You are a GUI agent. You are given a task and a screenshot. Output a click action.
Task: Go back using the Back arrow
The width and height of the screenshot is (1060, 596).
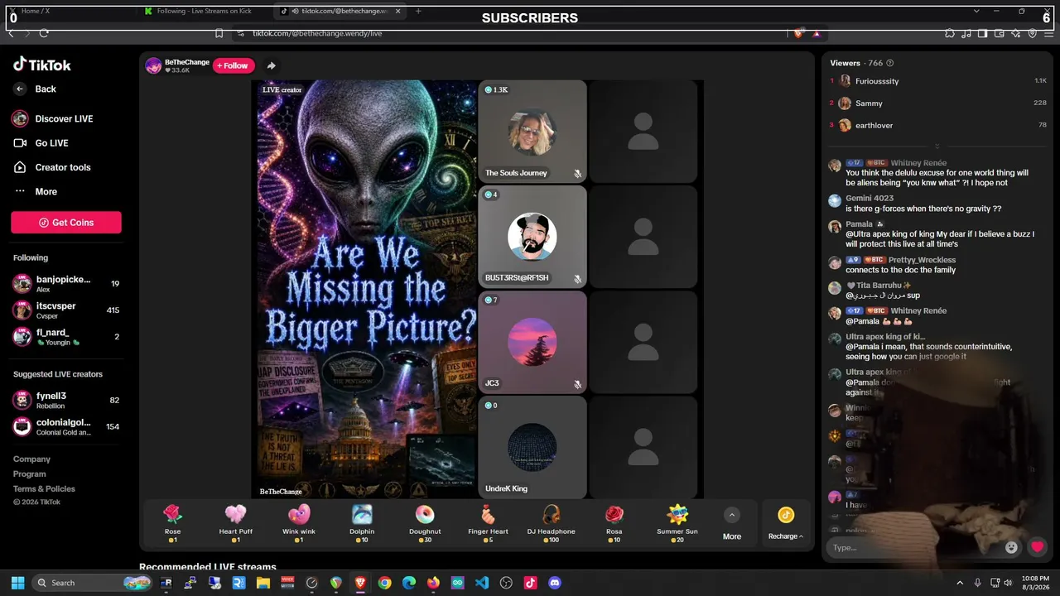(x=20, y=89)
